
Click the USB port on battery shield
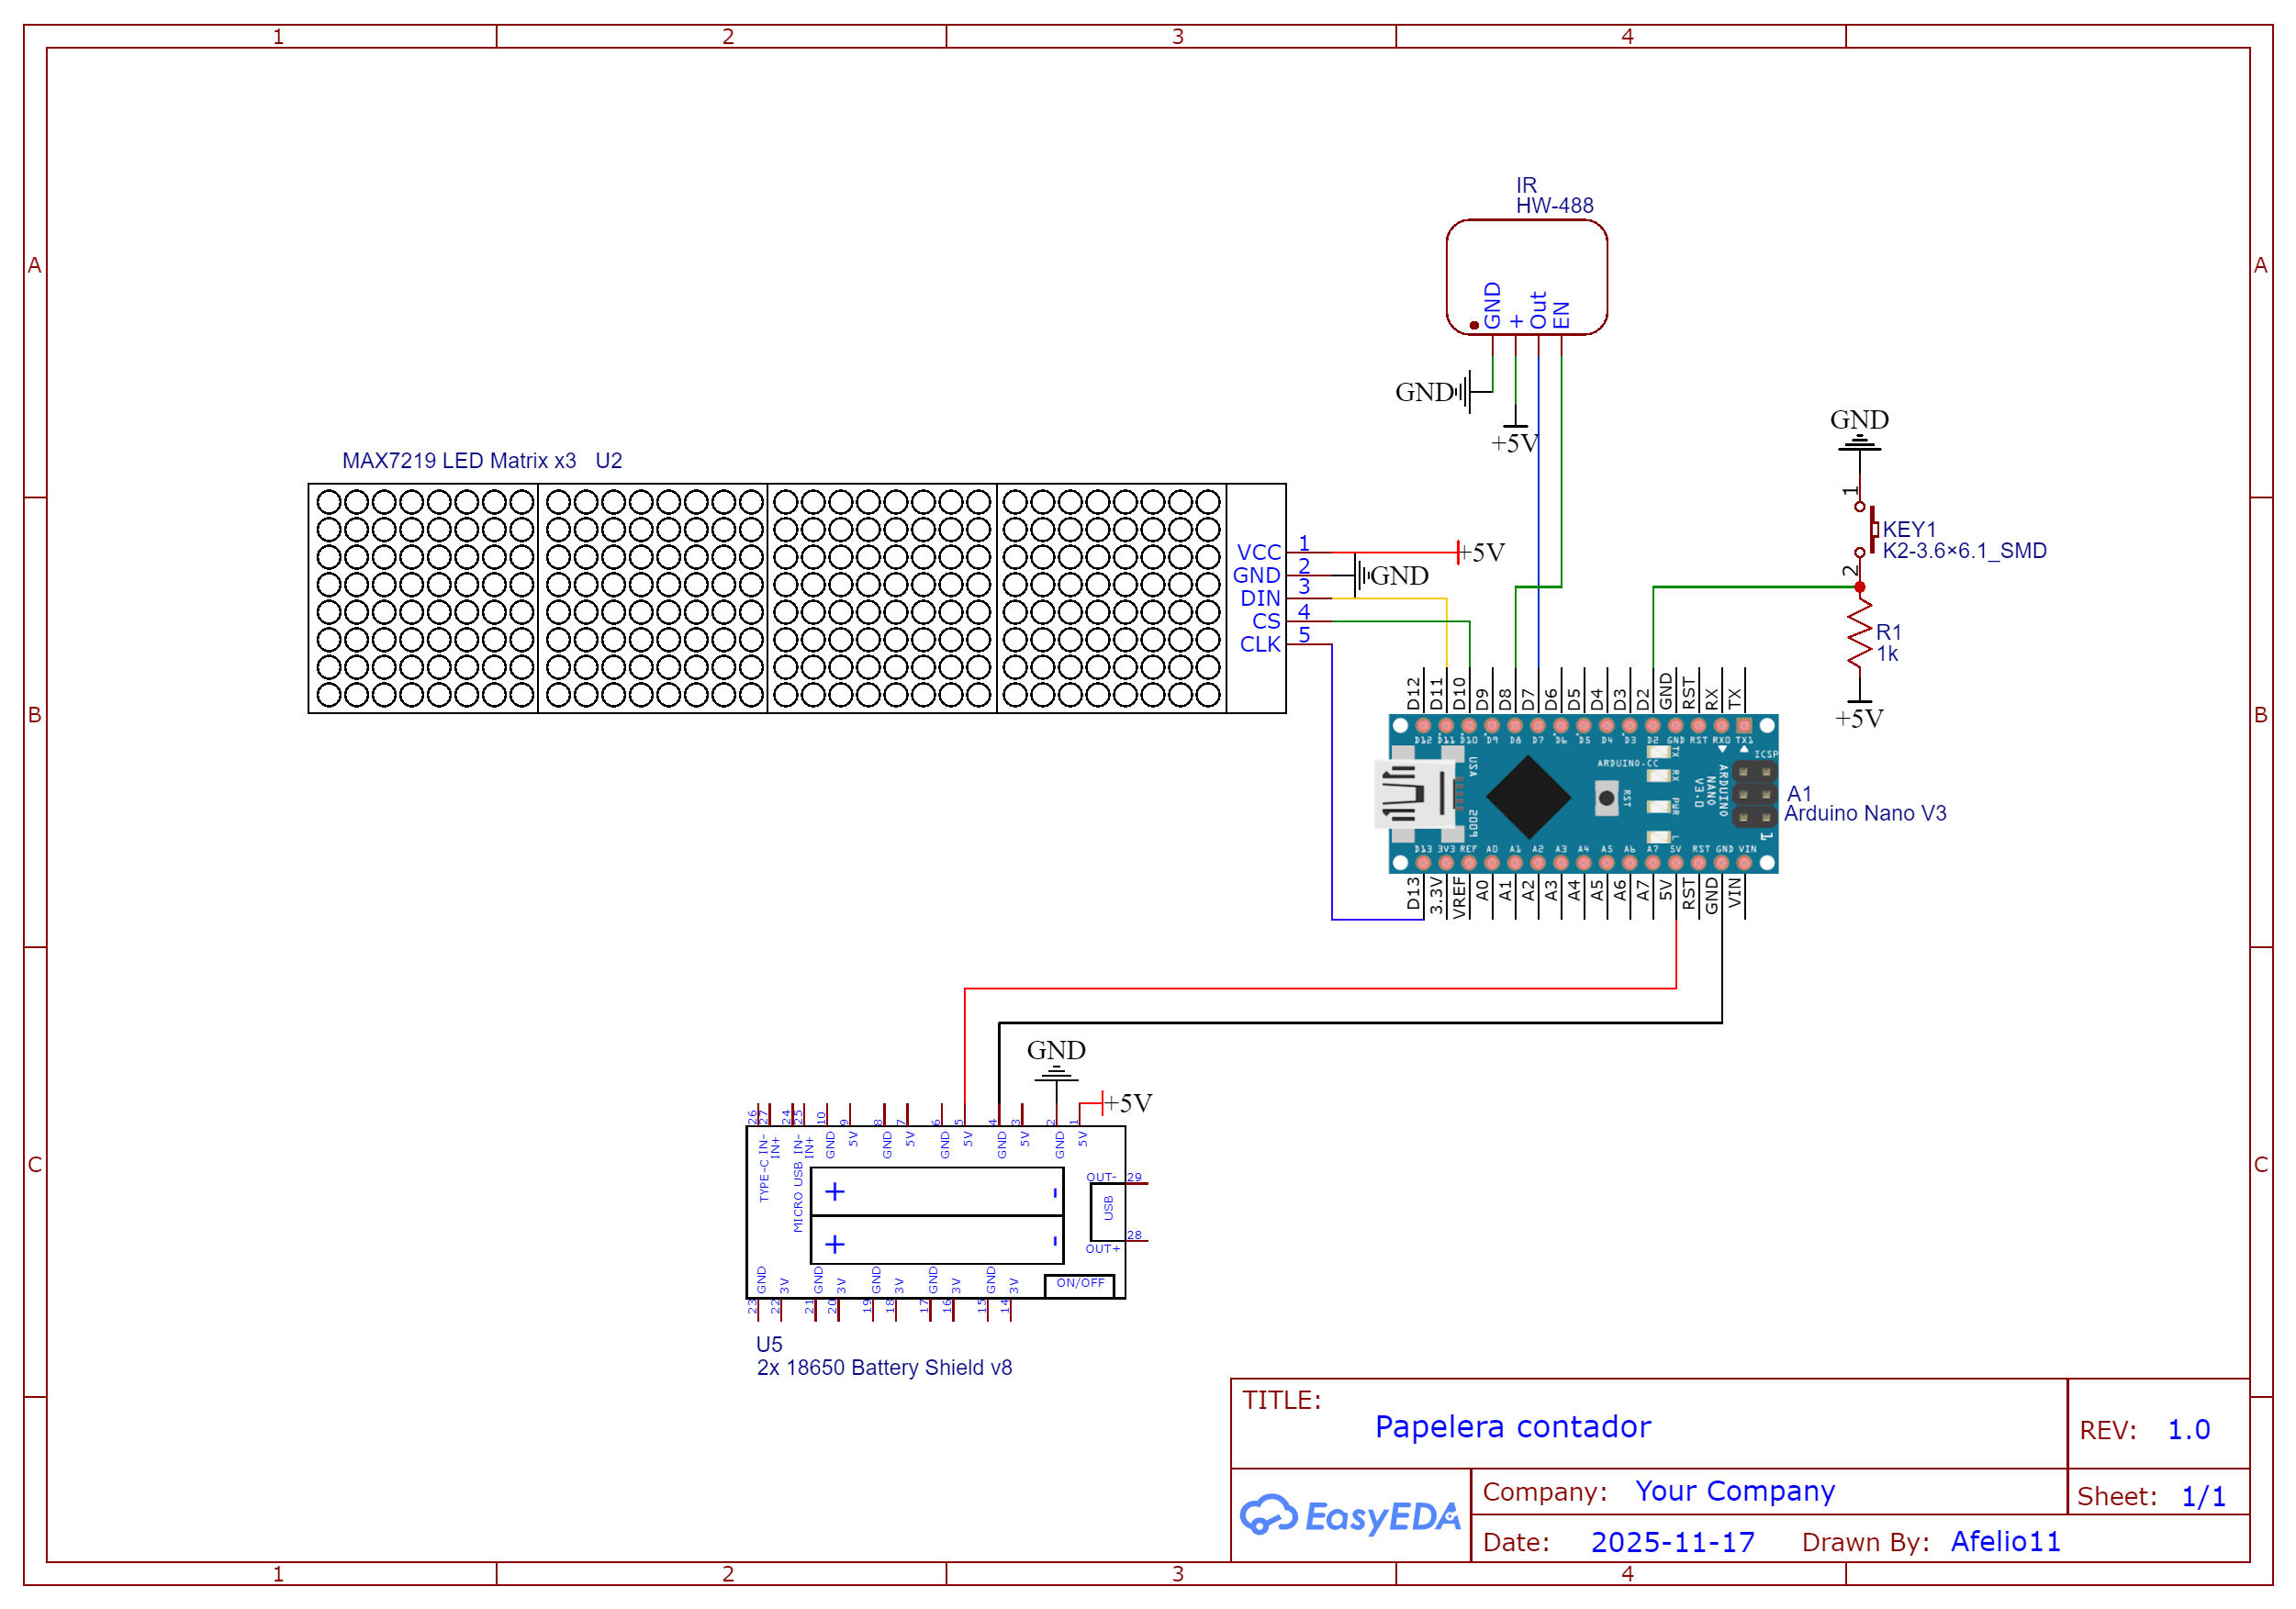[1107, 1210]
